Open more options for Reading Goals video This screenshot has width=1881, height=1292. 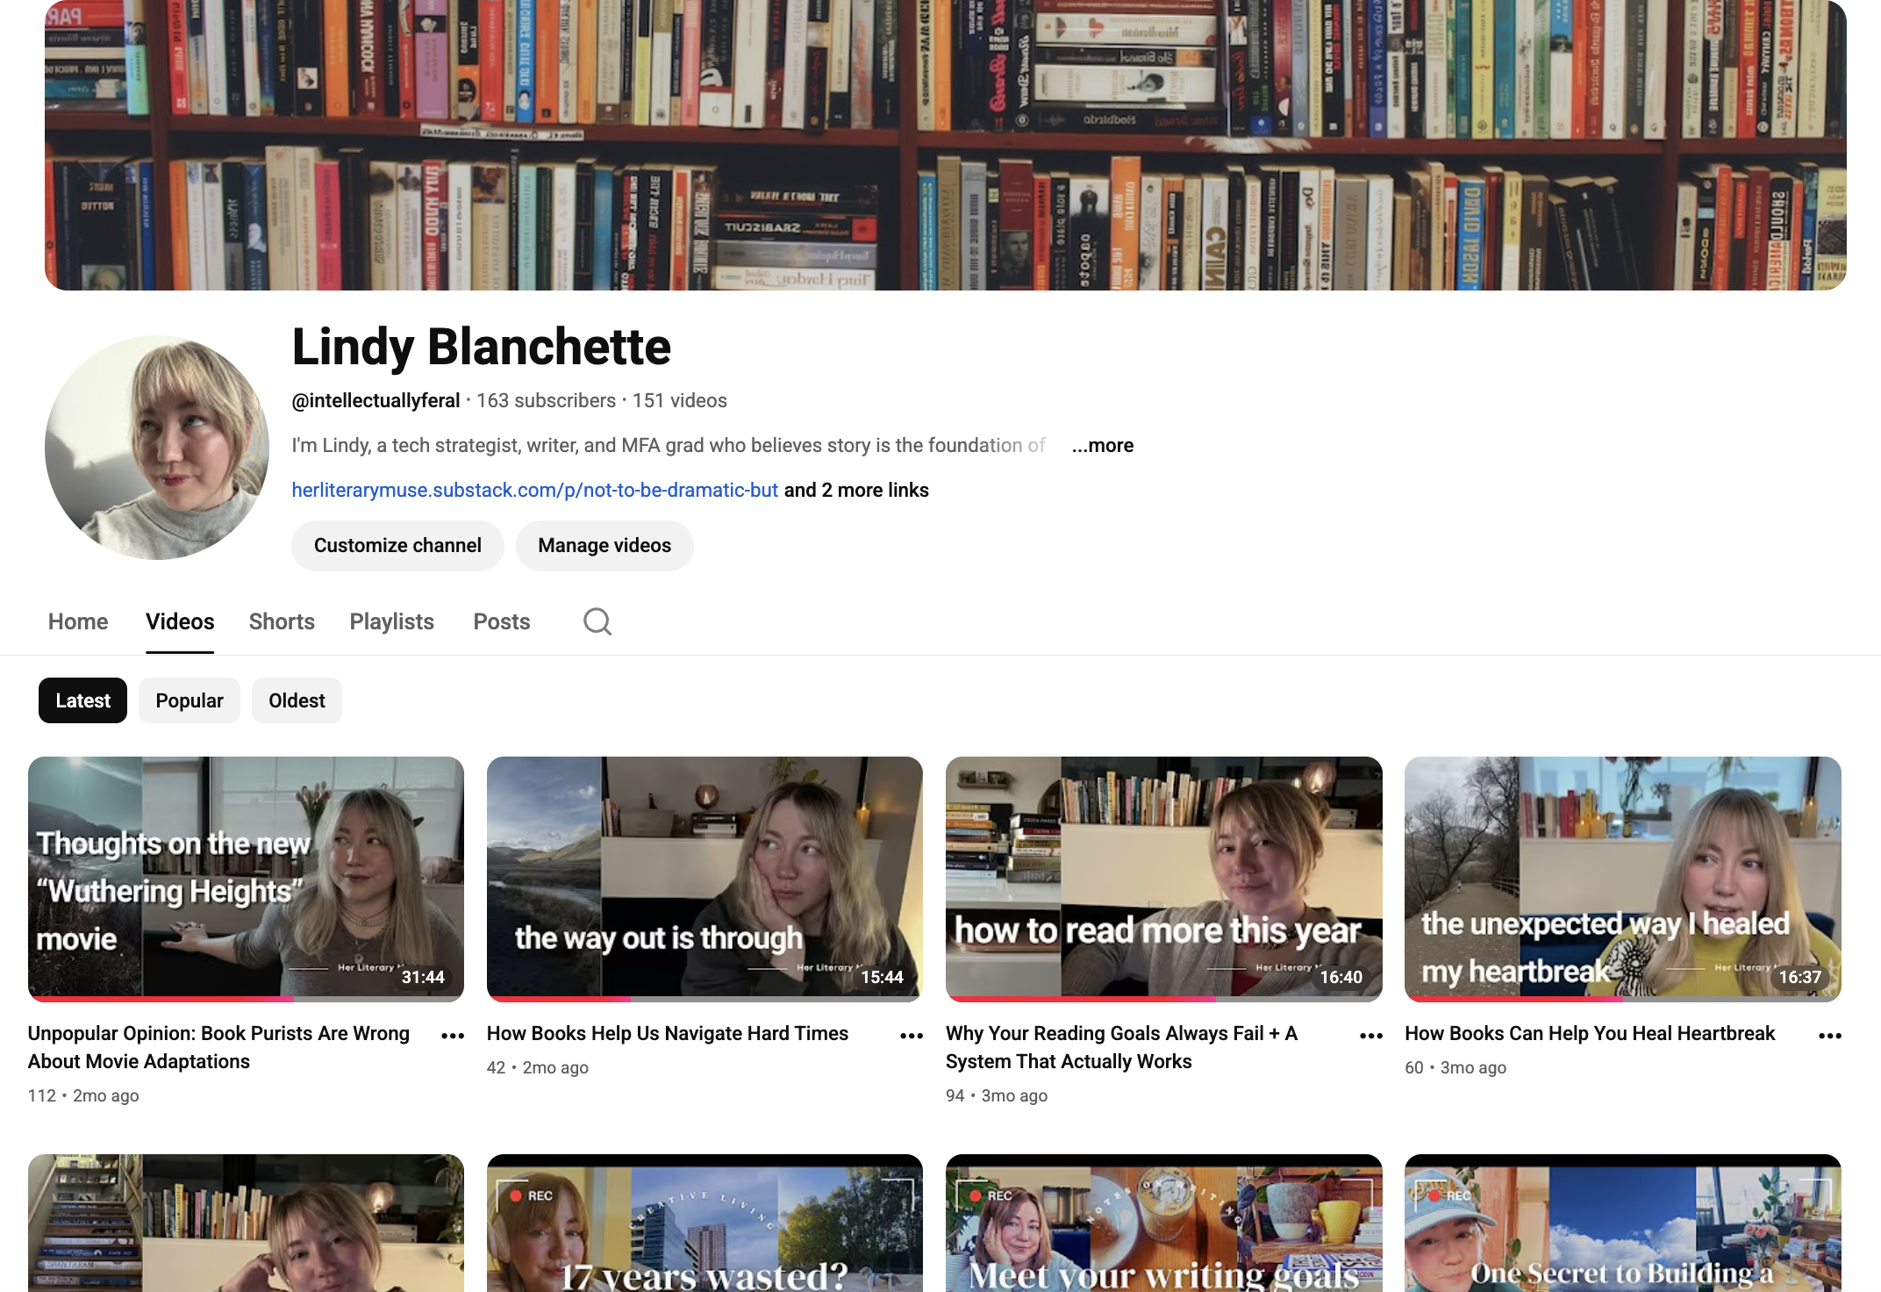pos(1370,1036)
